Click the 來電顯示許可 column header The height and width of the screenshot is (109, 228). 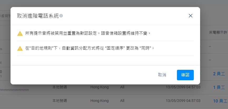[x=219, y=33]
